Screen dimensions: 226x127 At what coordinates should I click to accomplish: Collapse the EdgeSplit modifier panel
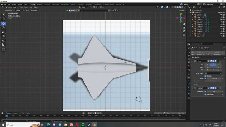(192, 88)
